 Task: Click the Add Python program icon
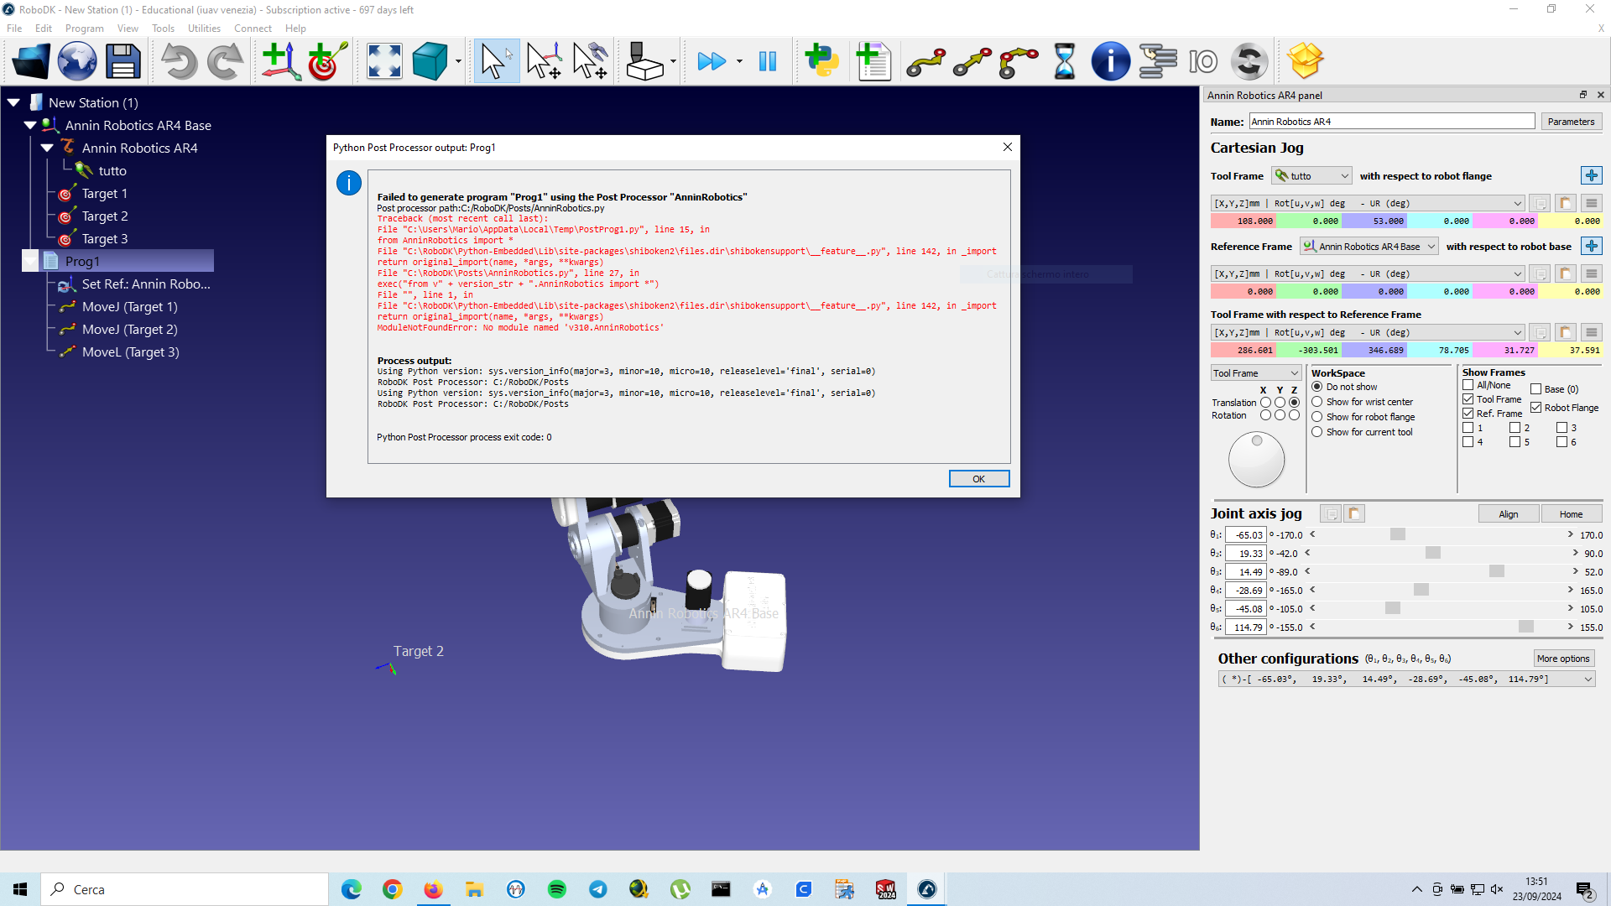click(x=821, y=61)
